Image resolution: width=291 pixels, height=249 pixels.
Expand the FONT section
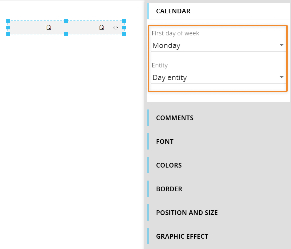[219, 142]
